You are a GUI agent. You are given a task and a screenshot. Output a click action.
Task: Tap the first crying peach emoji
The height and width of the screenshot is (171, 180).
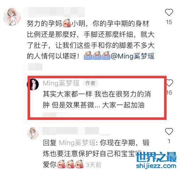click(x=88, y=55)
